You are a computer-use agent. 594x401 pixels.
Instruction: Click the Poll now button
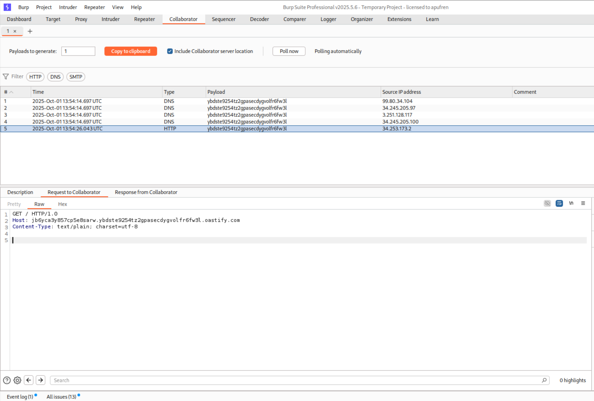(289, 51)
